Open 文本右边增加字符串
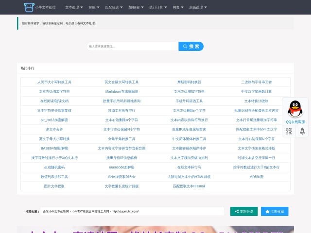 point(54,92)
